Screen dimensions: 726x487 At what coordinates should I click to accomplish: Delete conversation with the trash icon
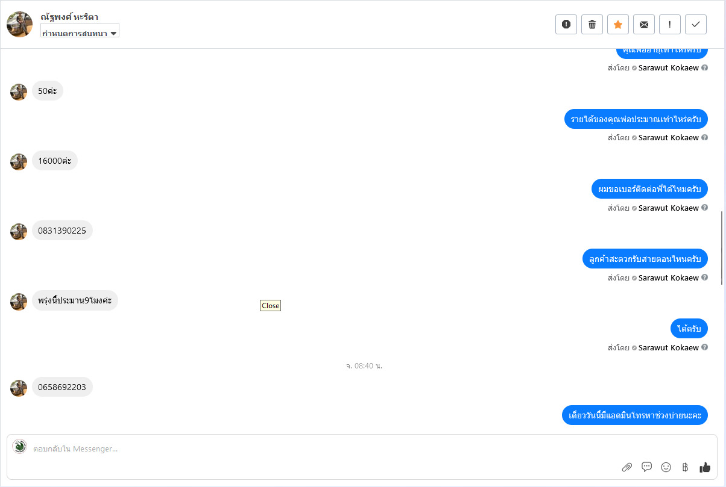pyautogui.click(x=592, y=24)
